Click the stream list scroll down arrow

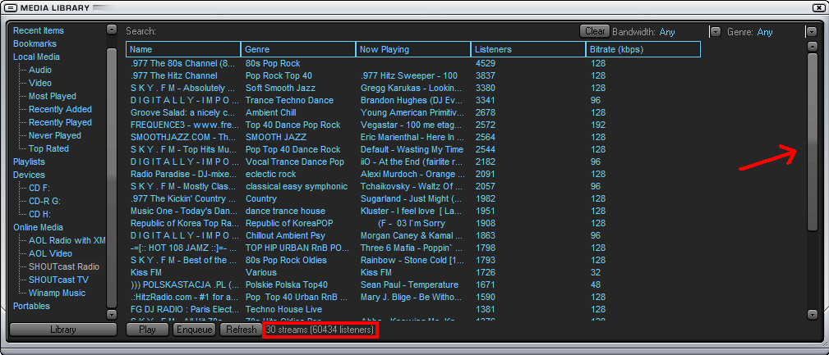tap(813, 314)
